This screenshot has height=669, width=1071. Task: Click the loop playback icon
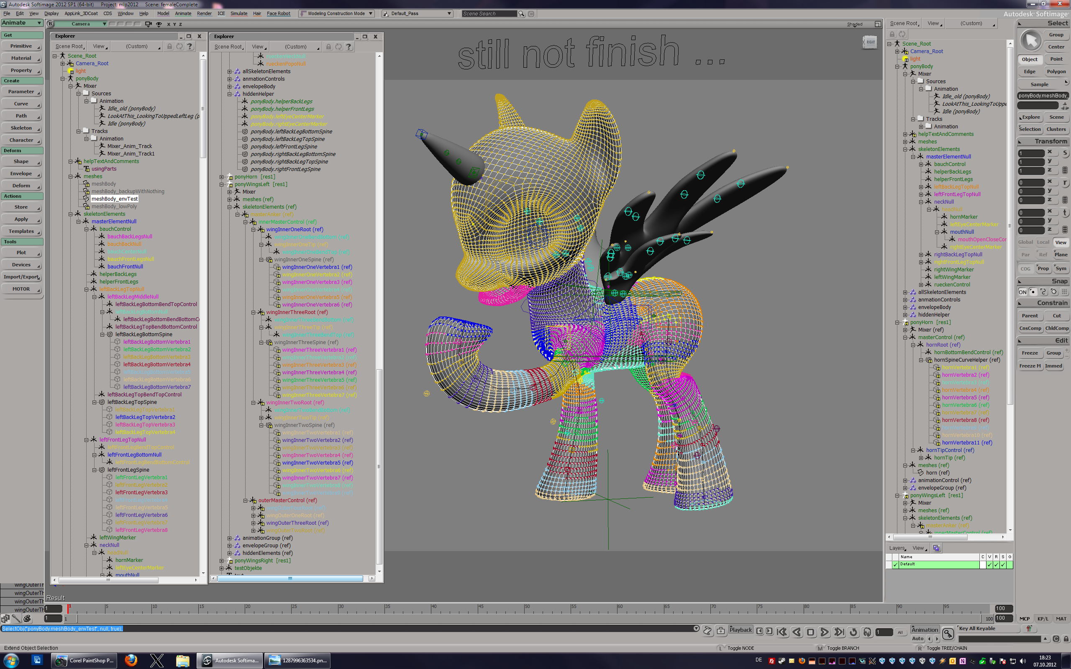point(853,632)
